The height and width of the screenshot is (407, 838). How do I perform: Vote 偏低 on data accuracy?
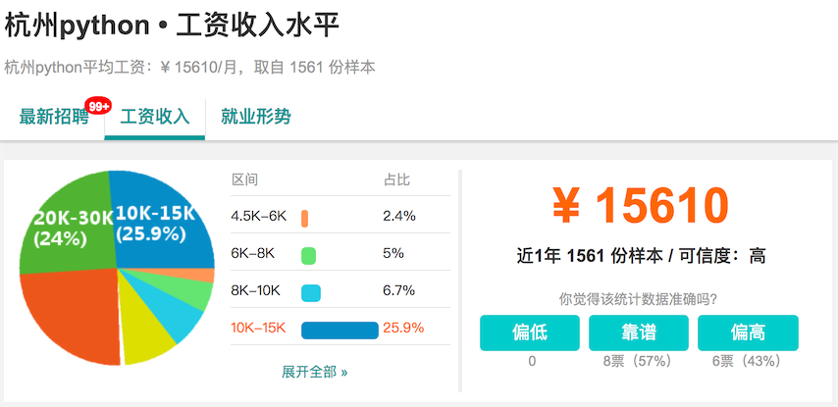[x=530, y=333]
